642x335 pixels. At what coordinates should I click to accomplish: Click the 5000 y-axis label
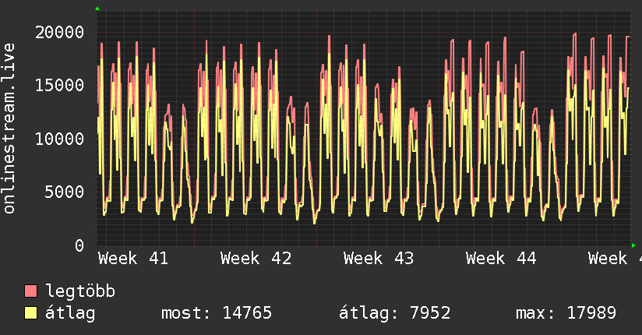coord(65,192)
